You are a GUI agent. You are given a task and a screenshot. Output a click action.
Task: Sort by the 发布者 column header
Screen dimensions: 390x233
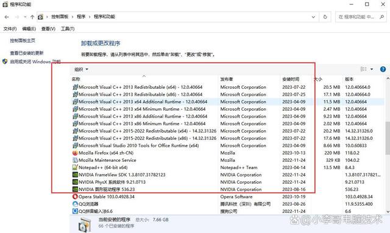[x=227, y=79]
